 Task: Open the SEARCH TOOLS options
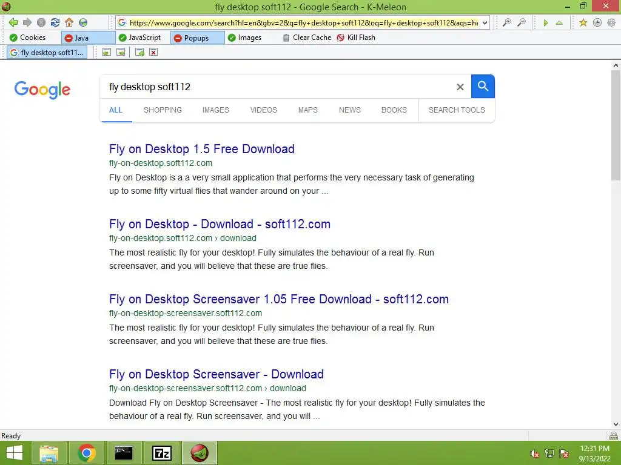[457, 110]
